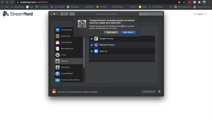Viewport: 212px width, 120px height.
Task: Open the Intu-Moodle bookmark
Action: click(57, 7)
